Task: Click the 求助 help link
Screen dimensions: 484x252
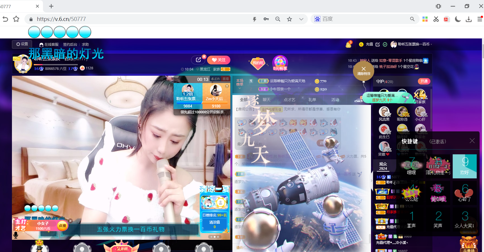Action: (85, 45)
